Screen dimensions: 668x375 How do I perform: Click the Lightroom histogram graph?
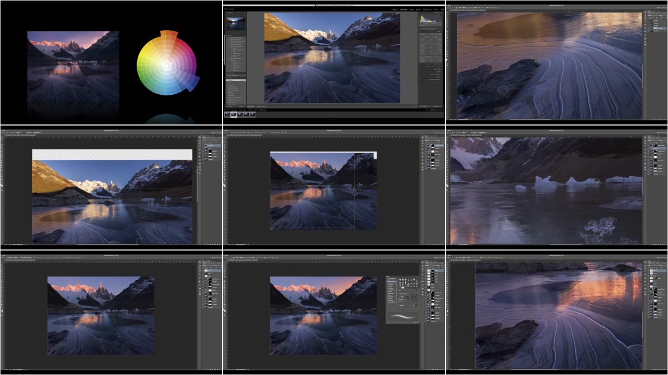click(431, 19)
